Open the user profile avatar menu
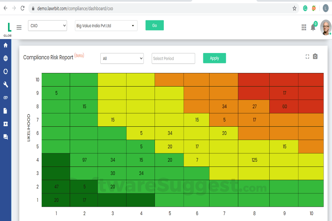The image size is (332, 221). (326, 27)
